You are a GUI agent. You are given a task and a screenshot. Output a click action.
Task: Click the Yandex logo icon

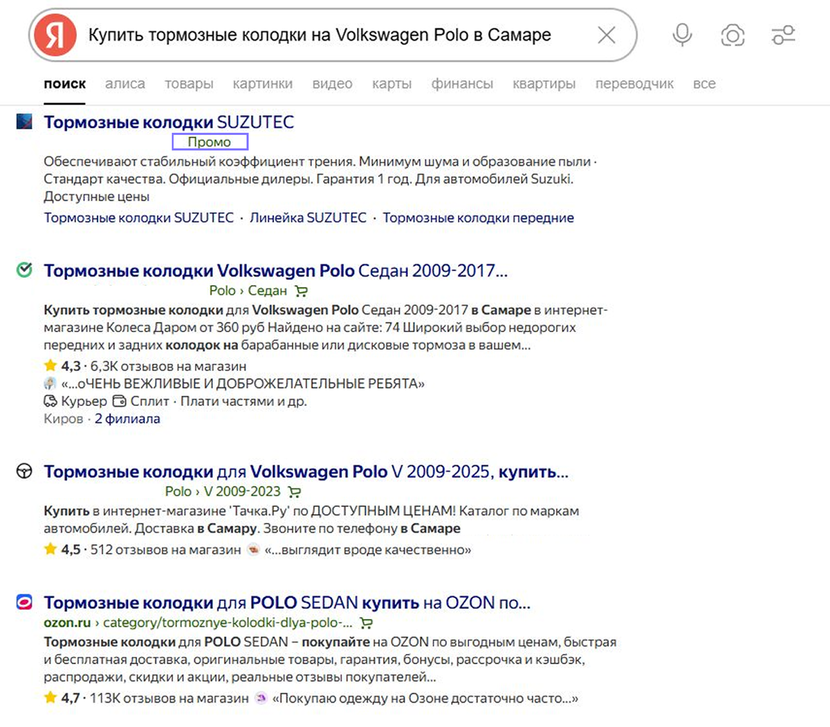tap(55, 35)
